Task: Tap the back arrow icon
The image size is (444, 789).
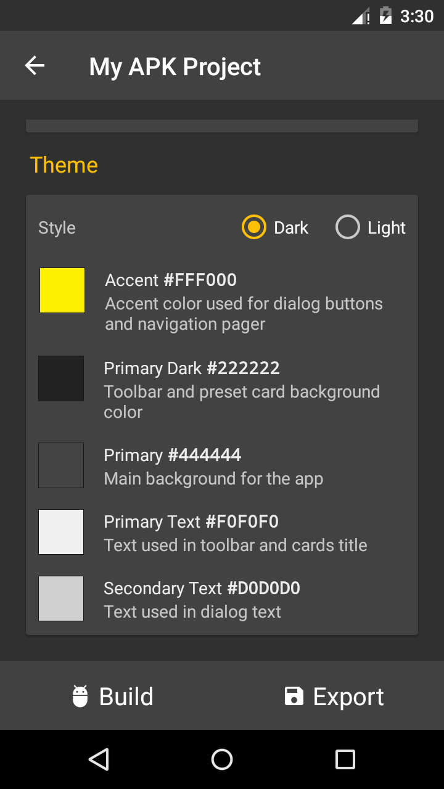Action: click(35, 66)
